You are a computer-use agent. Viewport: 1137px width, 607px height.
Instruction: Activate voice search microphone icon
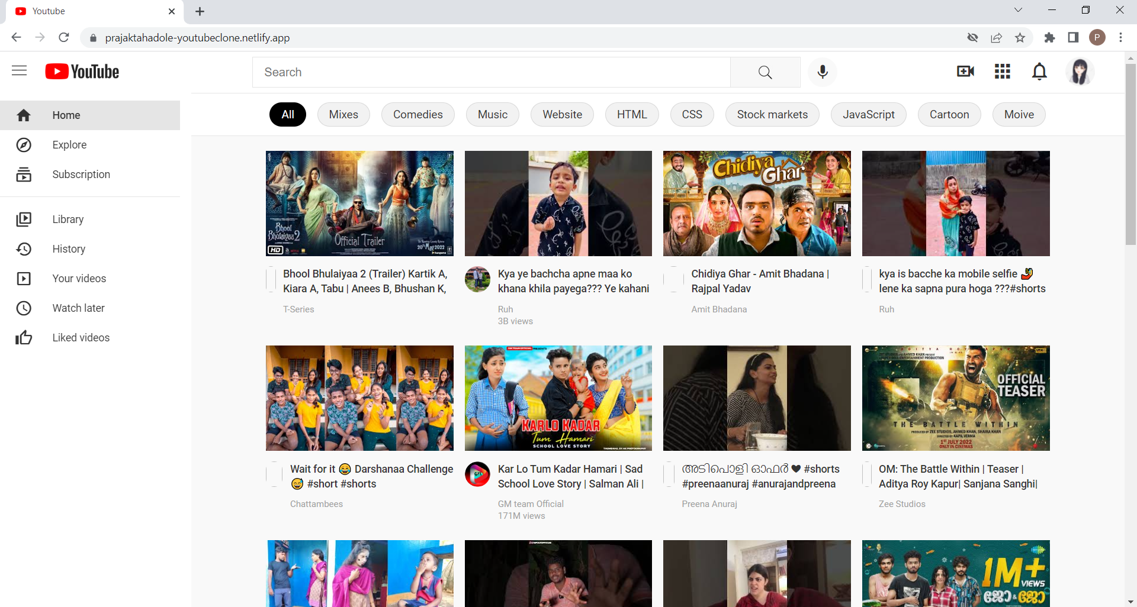823,72
